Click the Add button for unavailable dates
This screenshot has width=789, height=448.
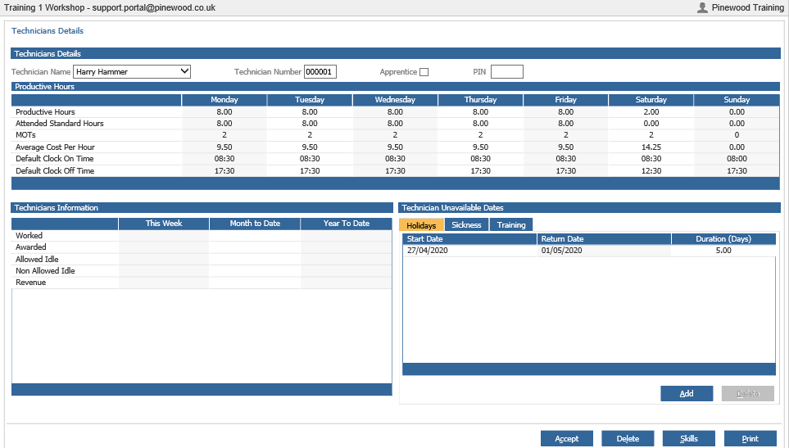pos(687,394)
